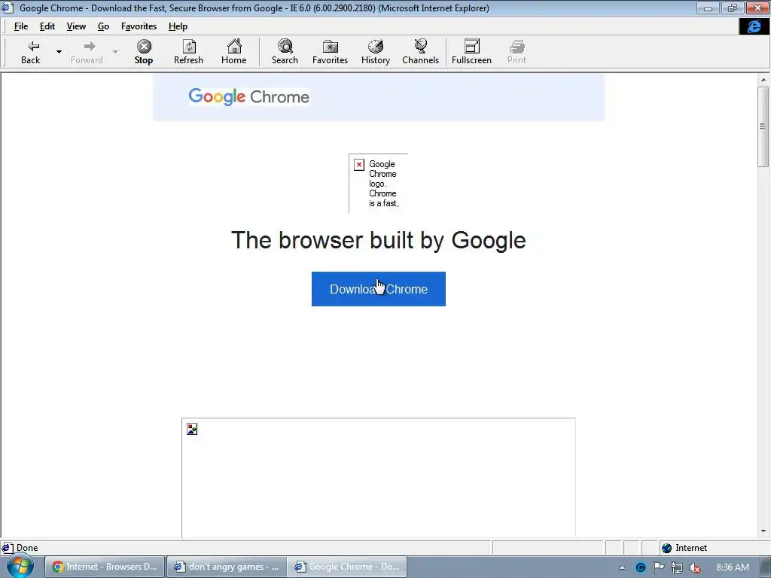Open the Action Center flag icon
This screenshot has height=578, width=771.
[x=658, y=567]
